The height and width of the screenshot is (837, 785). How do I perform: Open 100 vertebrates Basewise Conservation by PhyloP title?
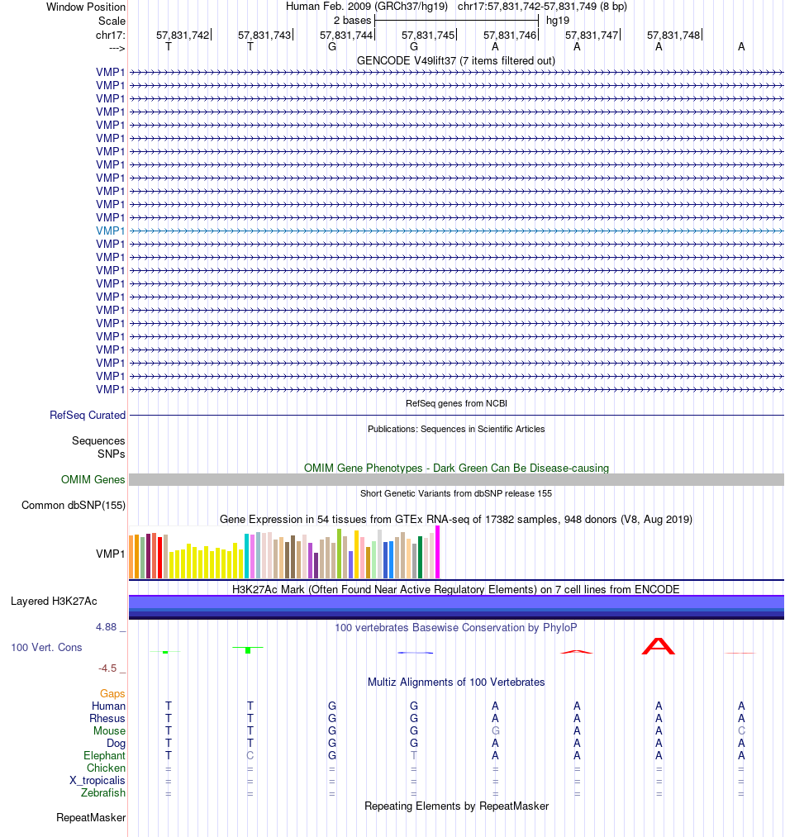pyautogui.click(x=456, y=627)
